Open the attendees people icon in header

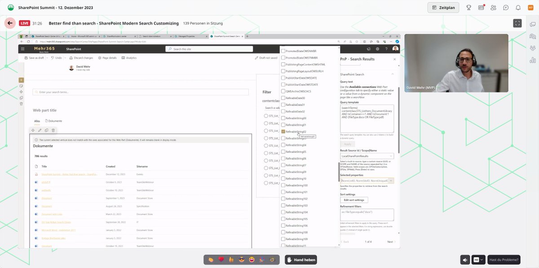pyautogui.click(x=494, y=7)
